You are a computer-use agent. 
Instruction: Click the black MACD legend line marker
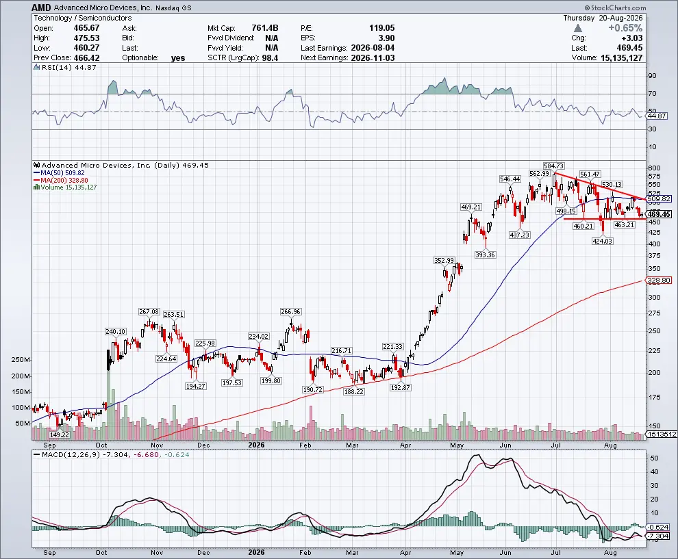[36, 455]
